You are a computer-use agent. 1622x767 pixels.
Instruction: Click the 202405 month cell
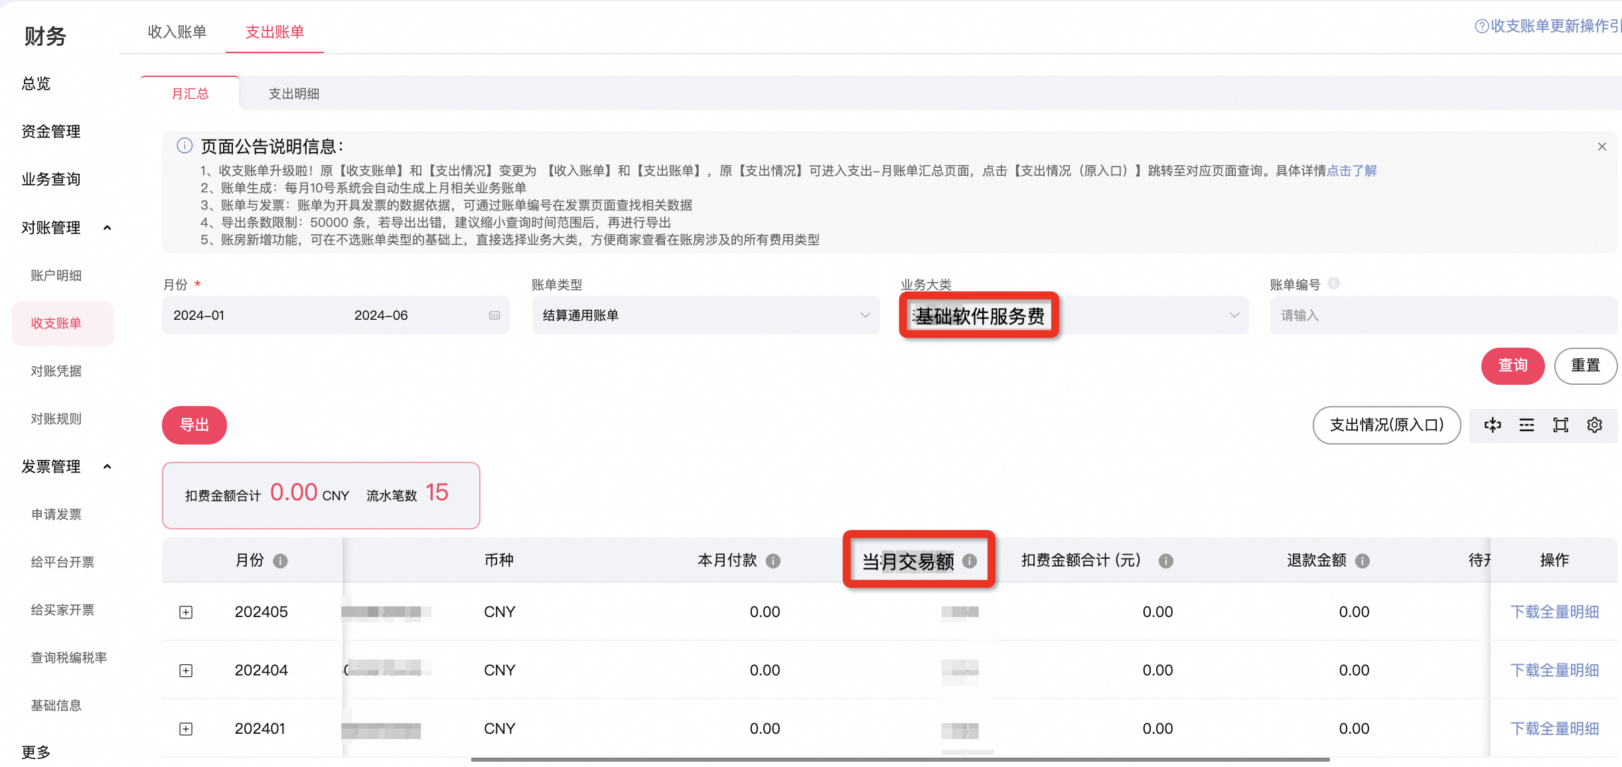(261, 612)
